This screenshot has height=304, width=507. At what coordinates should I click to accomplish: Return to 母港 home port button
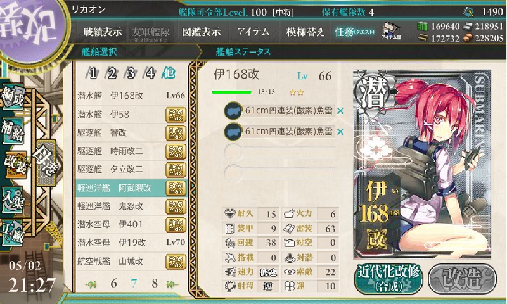pyautogui.click(x=46, y=163)
